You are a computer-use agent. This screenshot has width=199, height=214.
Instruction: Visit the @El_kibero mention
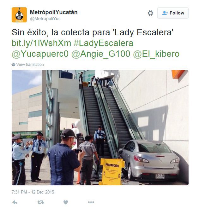[x=156, y=54]
